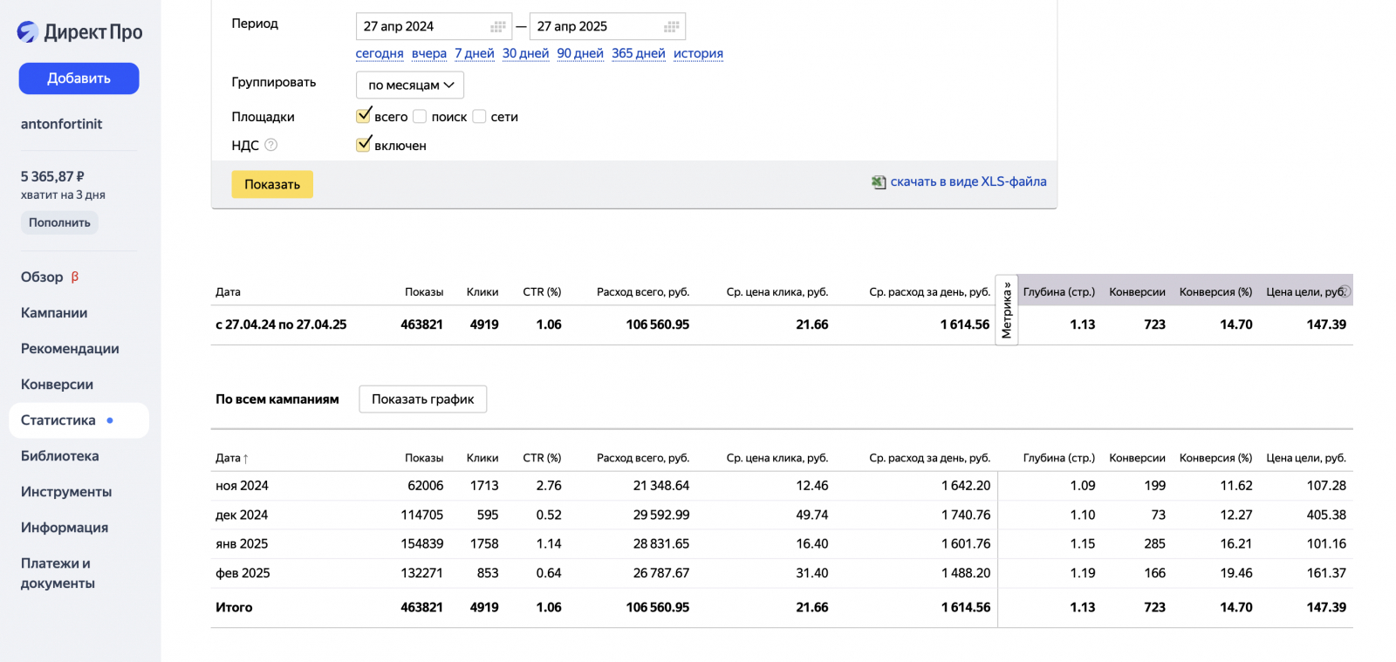Select the 30 дней period link
1396x662 pixels.
(525, 53)
